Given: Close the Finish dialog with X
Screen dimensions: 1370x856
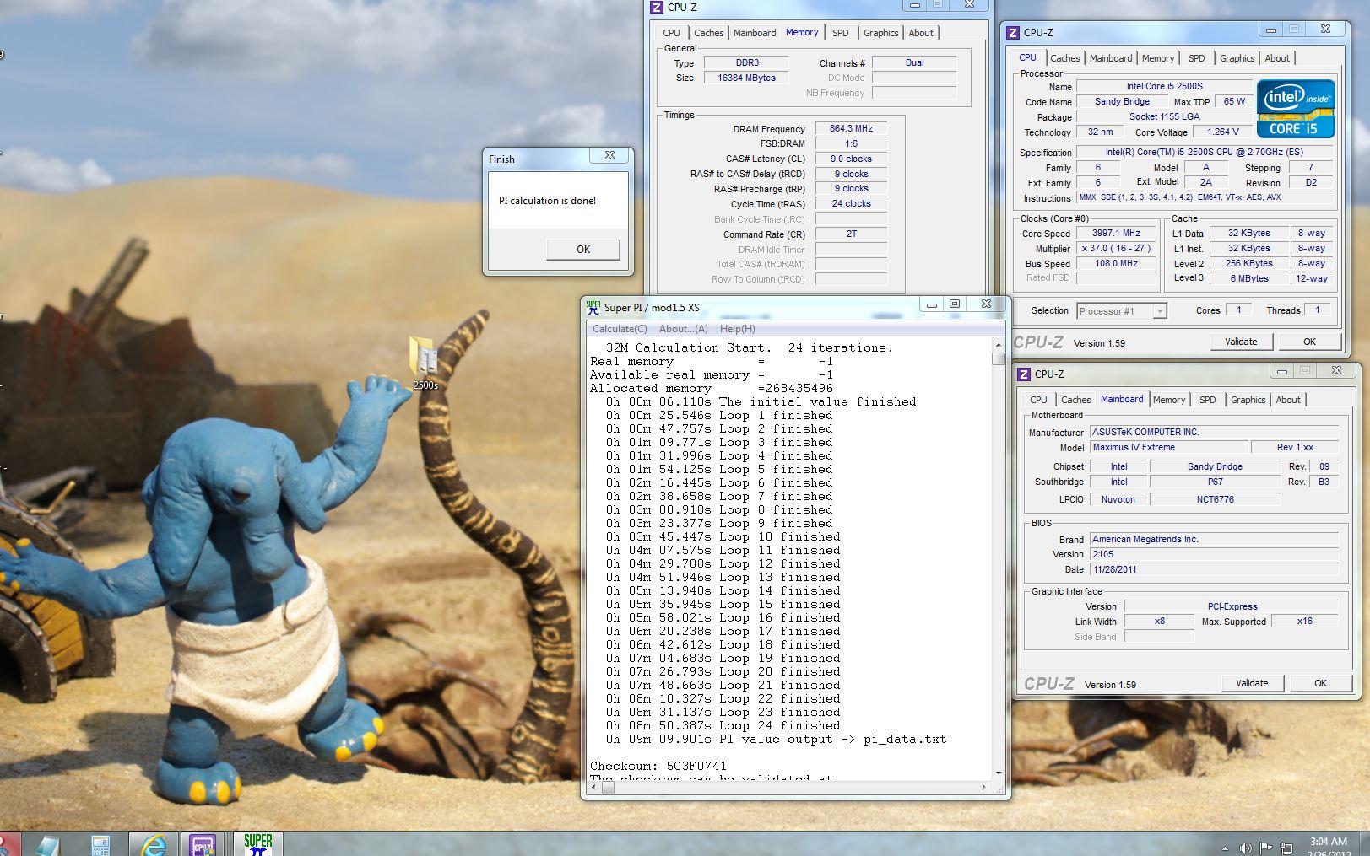Looking at the screenshot, I should [x=609, y=156].
